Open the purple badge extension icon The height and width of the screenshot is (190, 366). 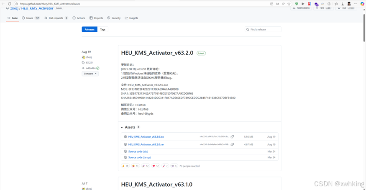coord(316,4)
